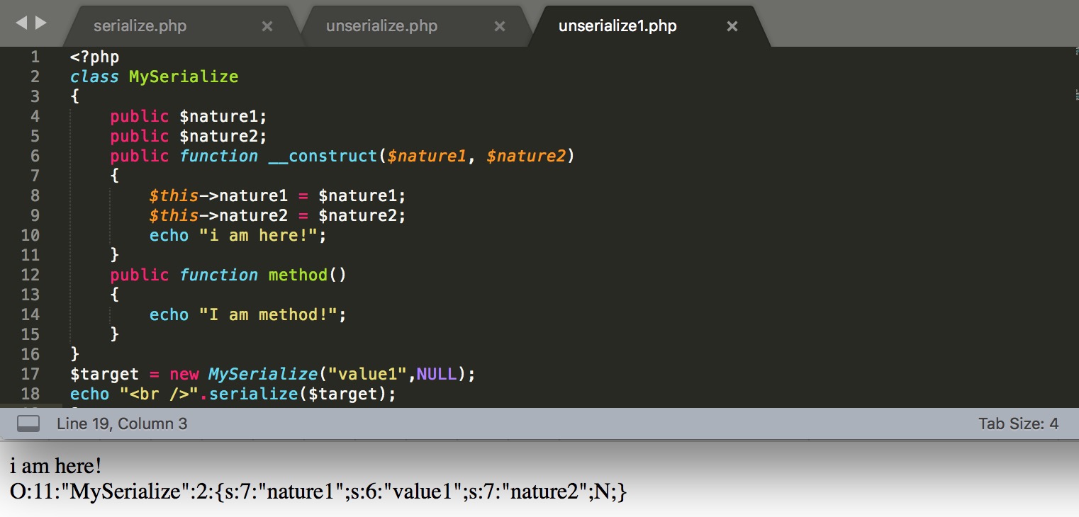Close the unserialize.php tab
Image resolution: width=1079 pixels, height=517 pixels.
(500, 26)
